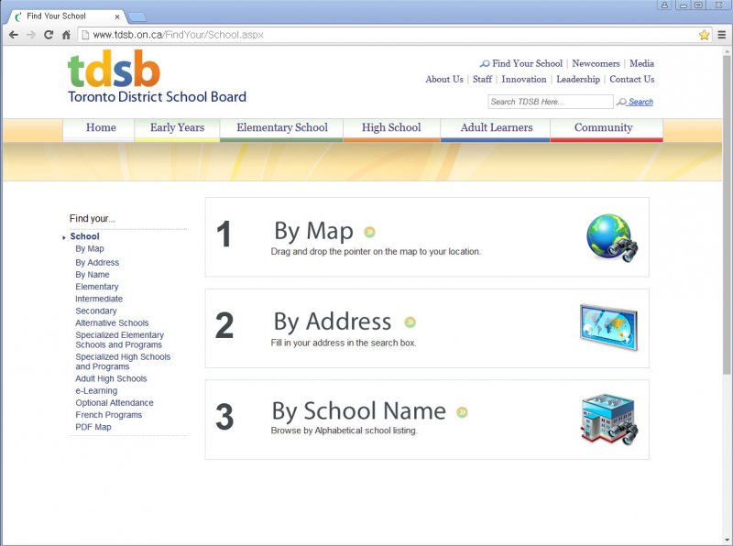Click the world map screen icon
This screenshot has height=546, width=733.
click(608, 327)
